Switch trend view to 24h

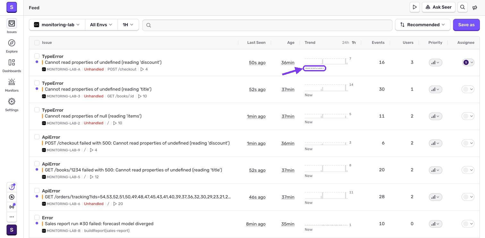(345, 43)
